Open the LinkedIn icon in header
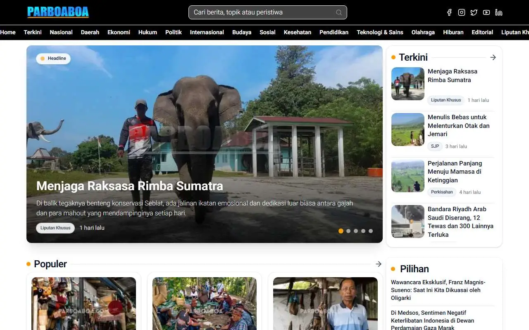 499,12
